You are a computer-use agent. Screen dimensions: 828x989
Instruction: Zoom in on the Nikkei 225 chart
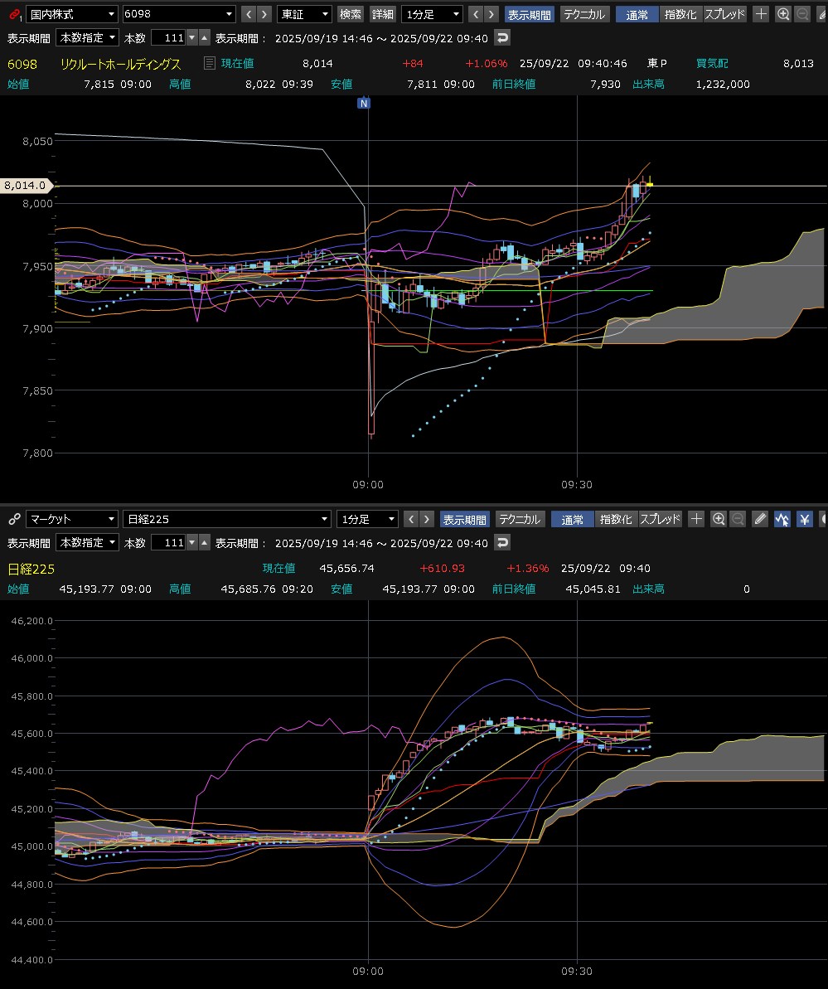click(719, 519)
